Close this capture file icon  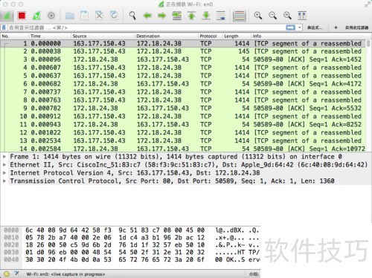(99, 16)
